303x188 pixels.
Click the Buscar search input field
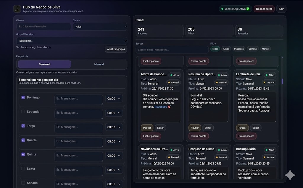click(172, 50)
